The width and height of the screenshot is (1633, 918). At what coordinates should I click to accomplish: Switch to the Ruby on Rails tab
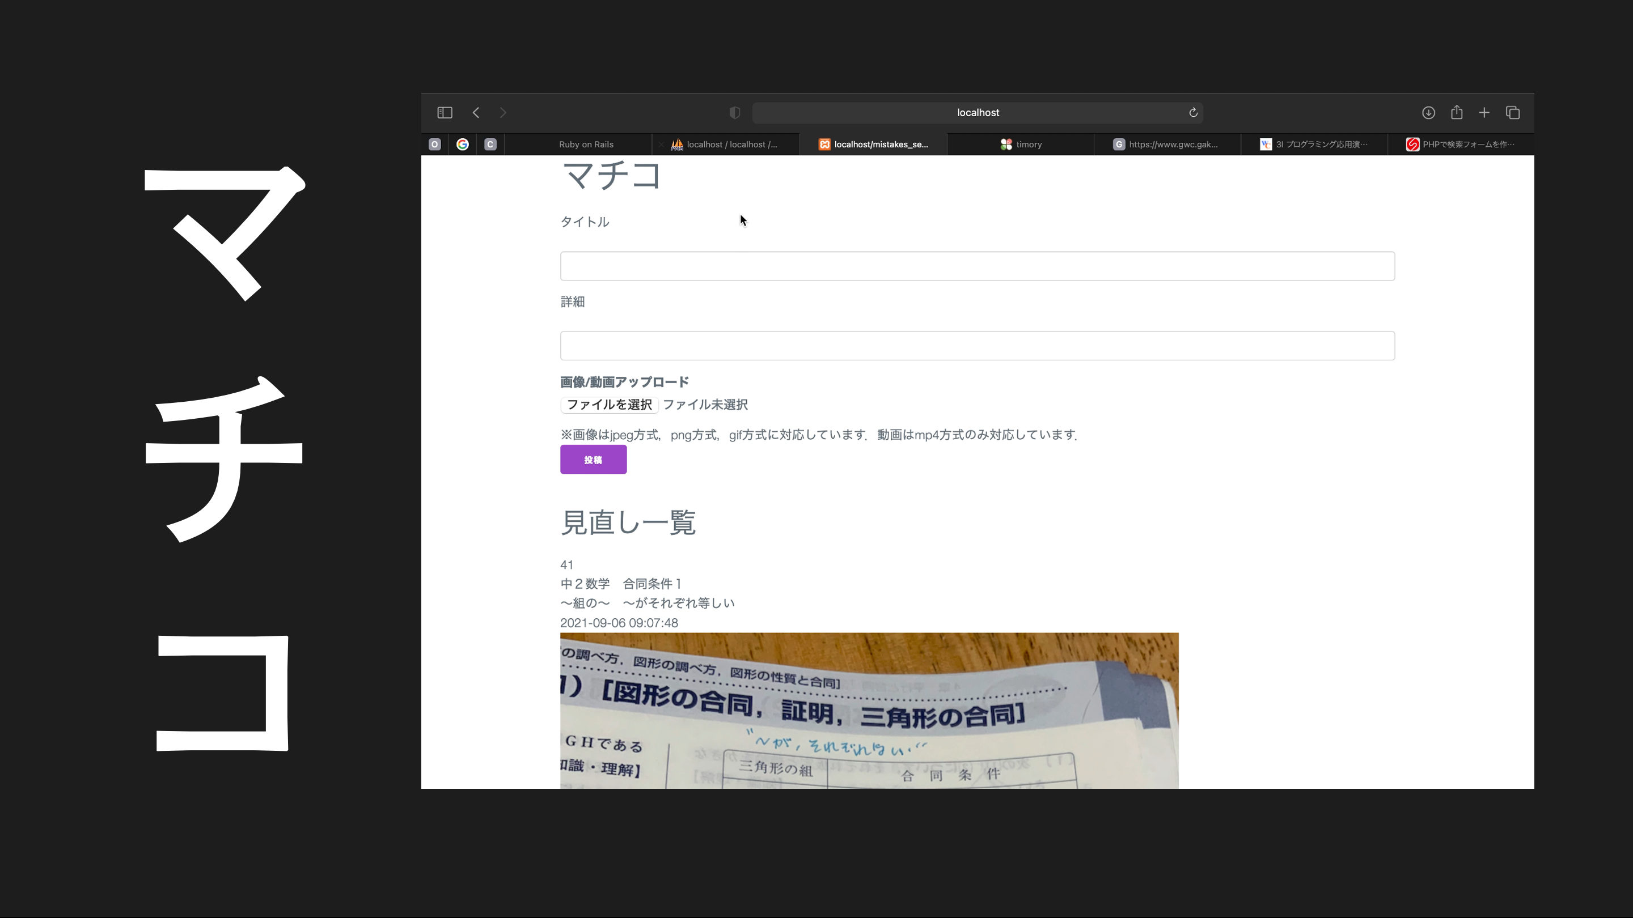click(x=586, y=144)
